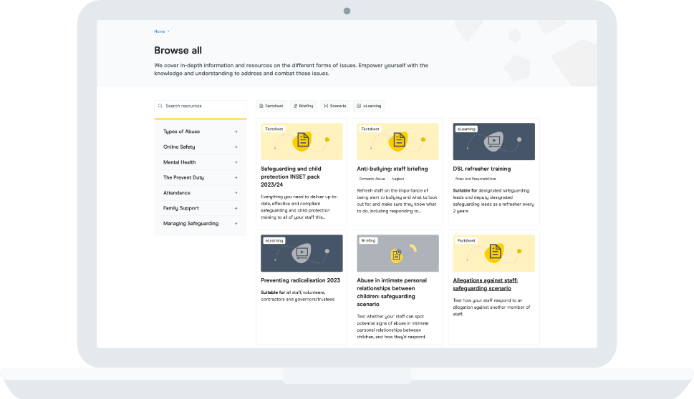The width and height of the screenshot is (694, 399).
Task: Click the Domestic Abuse tag
Action: point(372,179)
